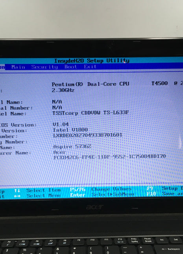Image resolution: width=183 pixels, height=254 pixels.
Task: Select the Exit menu tab
Action: pos(90,67)
